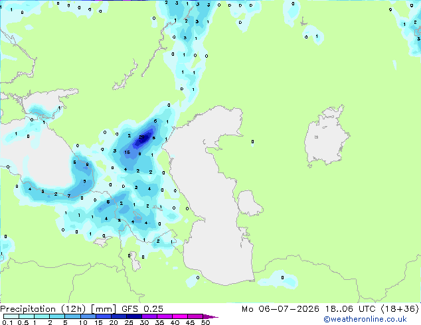
Task: Click the "15" precipitation value on map
Action: coord(127,152)
